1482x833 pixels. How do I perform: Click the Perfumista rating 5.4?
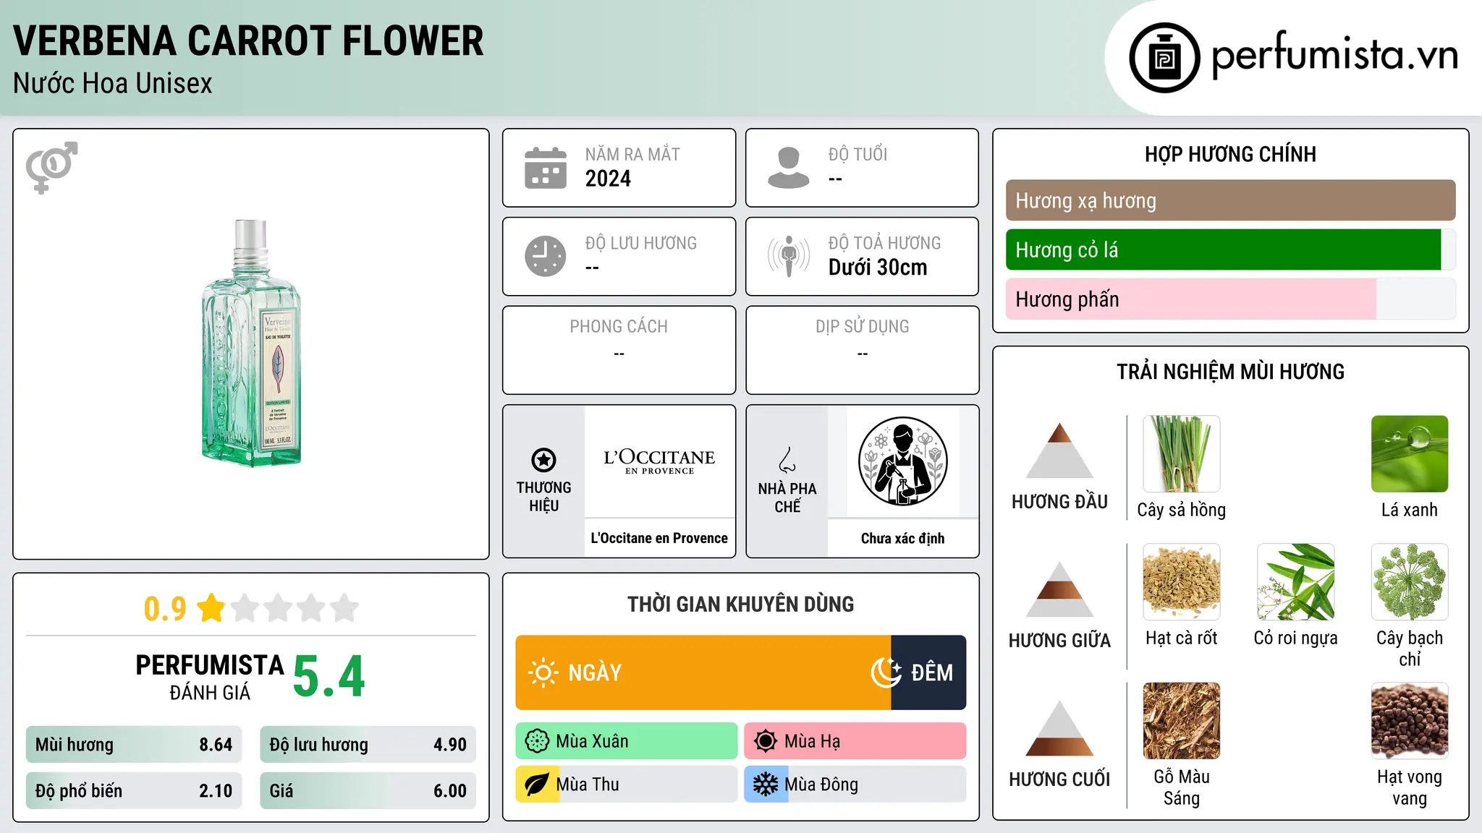click(329, 676)
